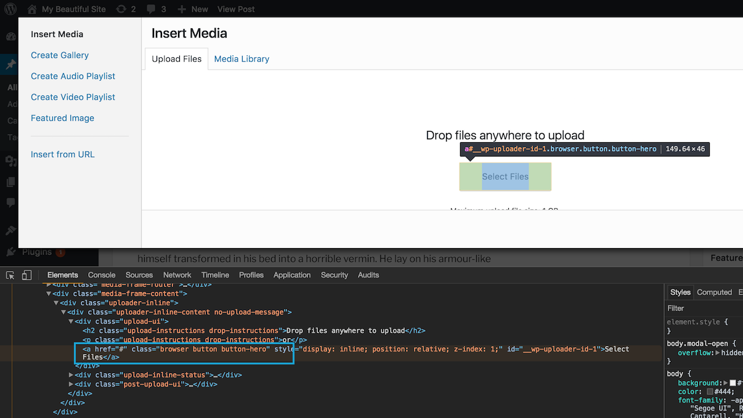This screenshot has width=743, height=418.
Task: Click the Select Files button
Action: (505, 177)
